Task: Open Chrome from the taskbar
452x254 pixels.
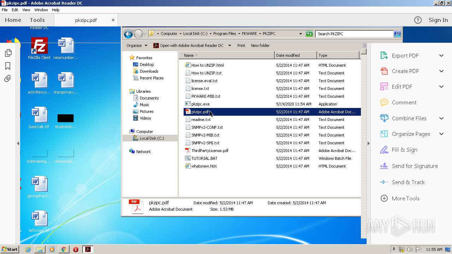Action: coord(64,249)
